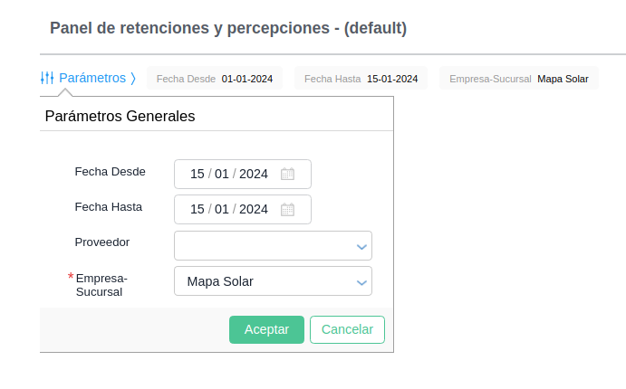The width and height of the screenshot is (626, 389).
Task: Collapse the Parámetros chevron arrow
Action: [133, 78]
